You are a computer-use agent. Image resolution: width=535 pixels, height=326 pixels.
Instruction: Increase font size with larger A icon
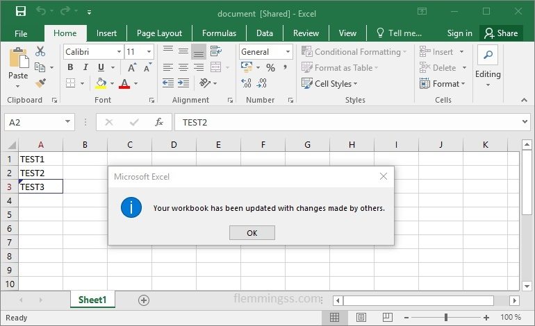tap(132, 67)
